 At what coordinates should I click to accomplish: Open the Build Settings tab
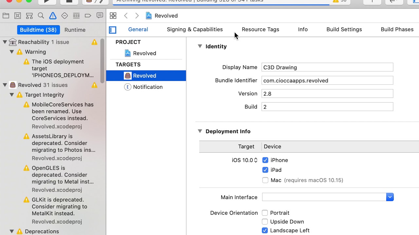pos(344,29)
